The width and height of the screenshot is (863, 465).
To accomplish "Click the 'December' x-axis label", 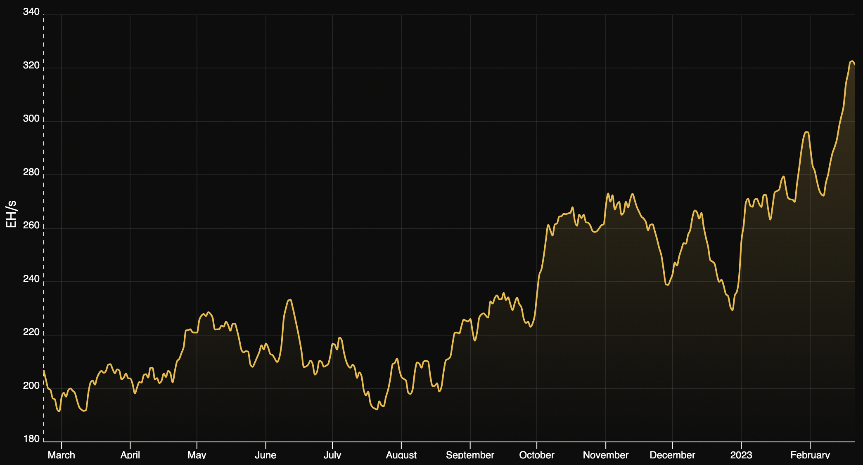I will click(672, 455).
